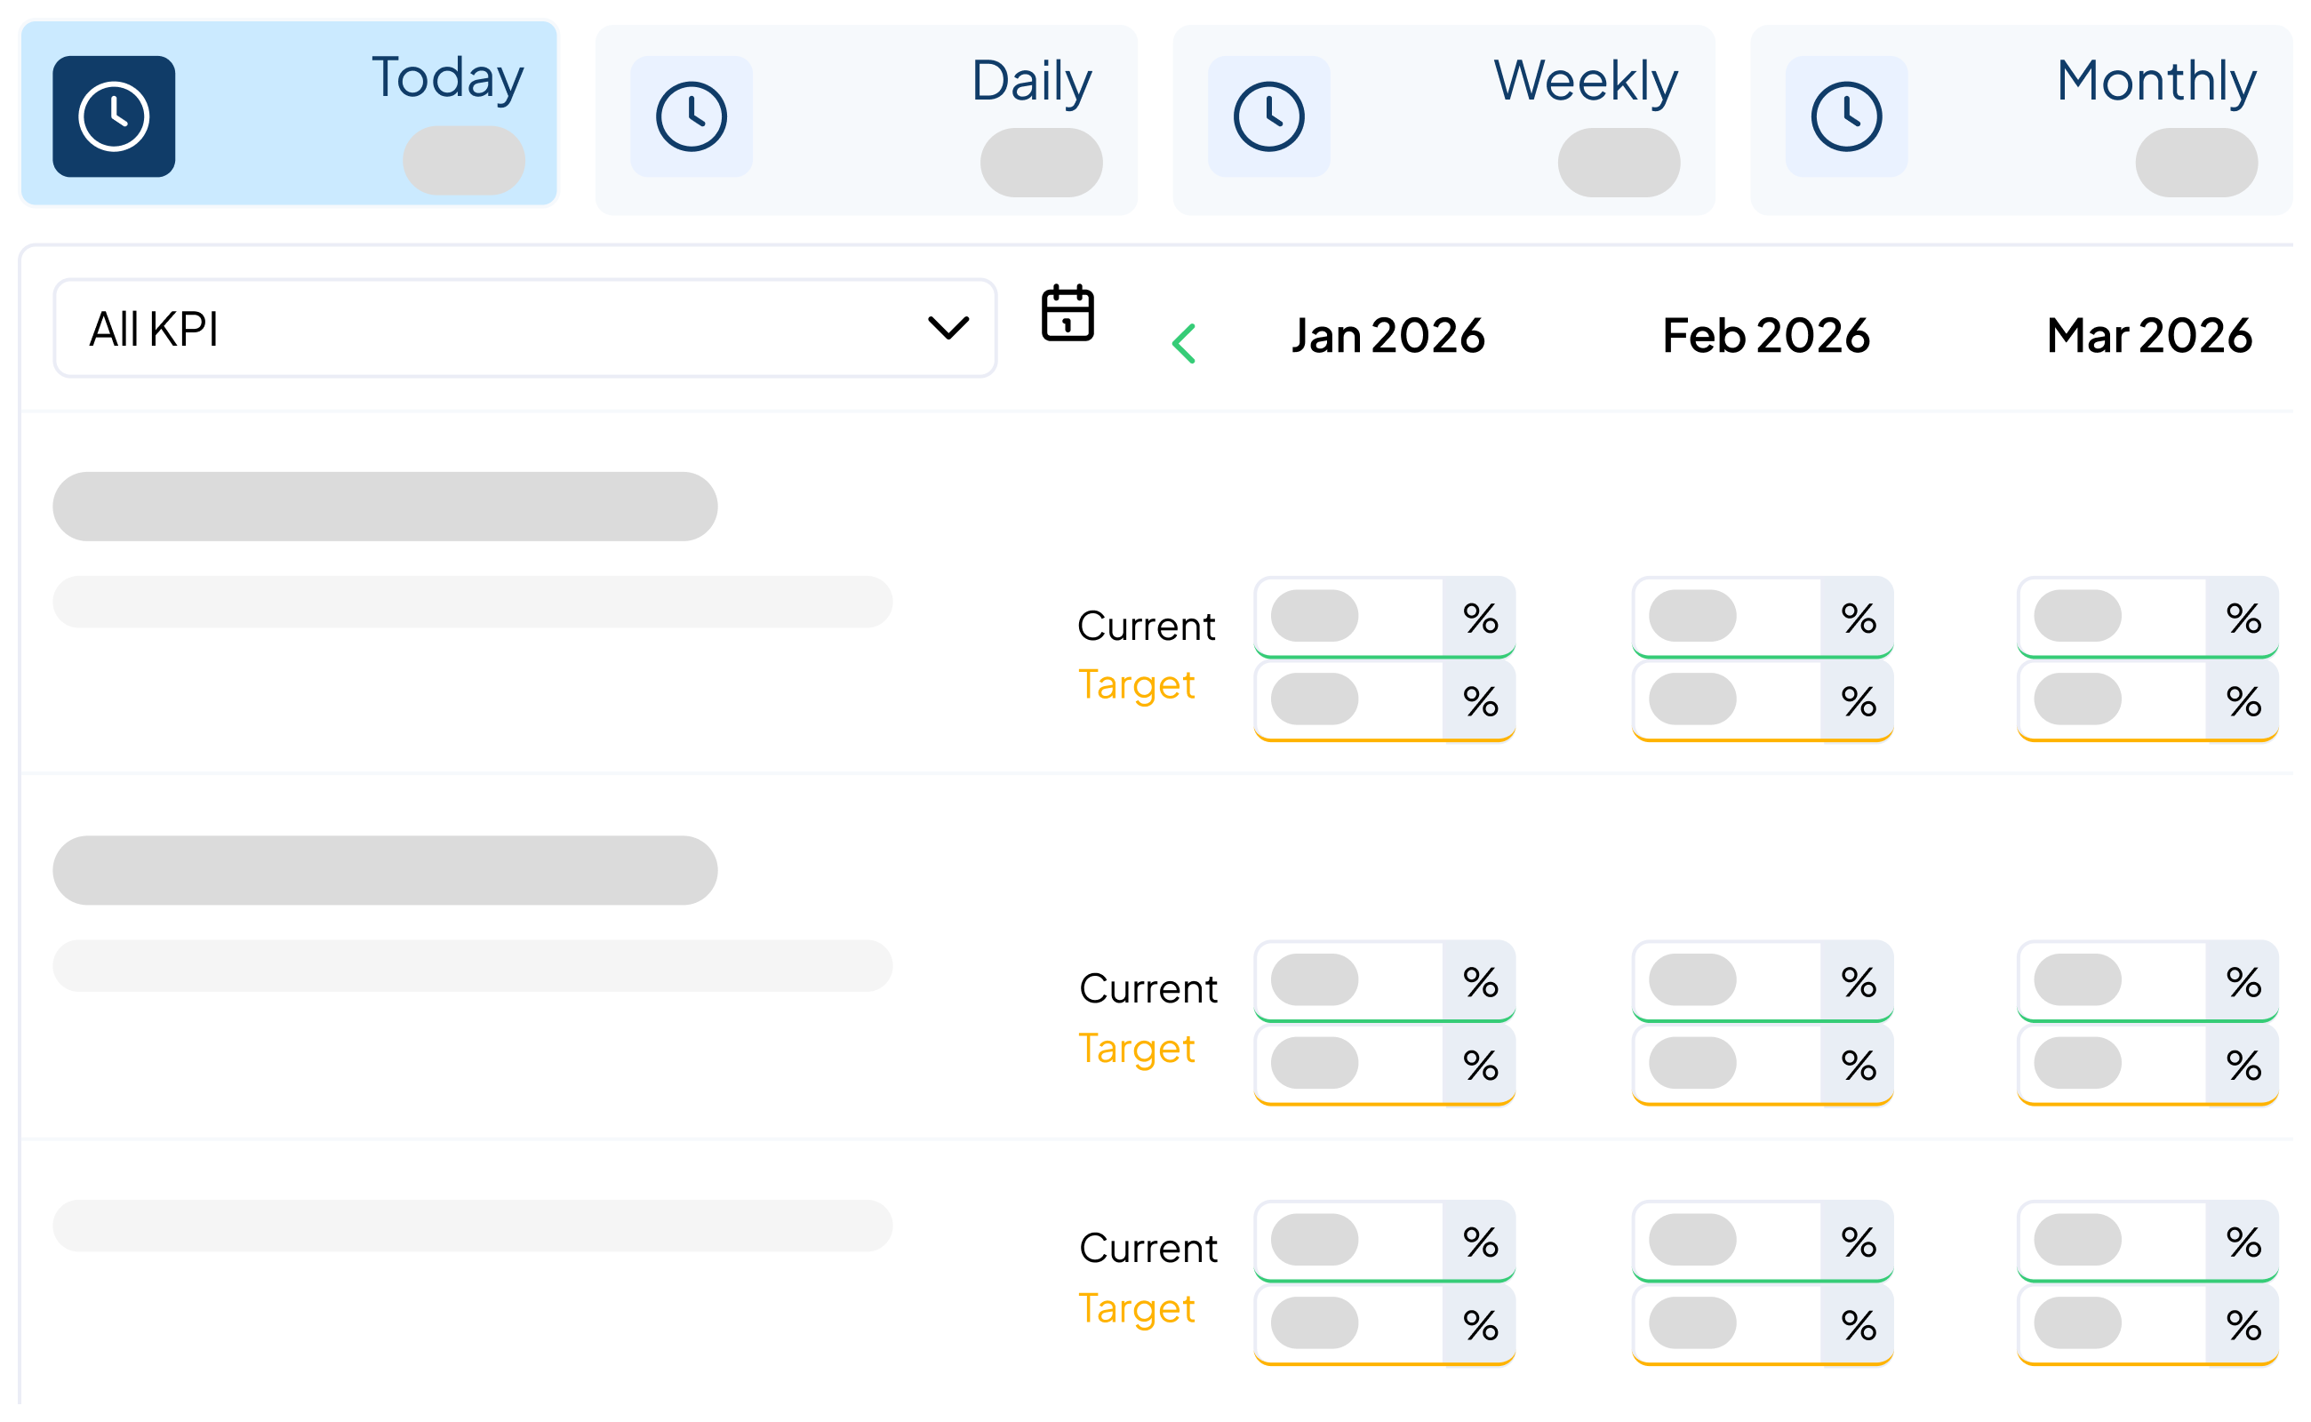Click the Feb 2026 column header
This screenshot has height=1422, width=2311.
[1765, 336]
